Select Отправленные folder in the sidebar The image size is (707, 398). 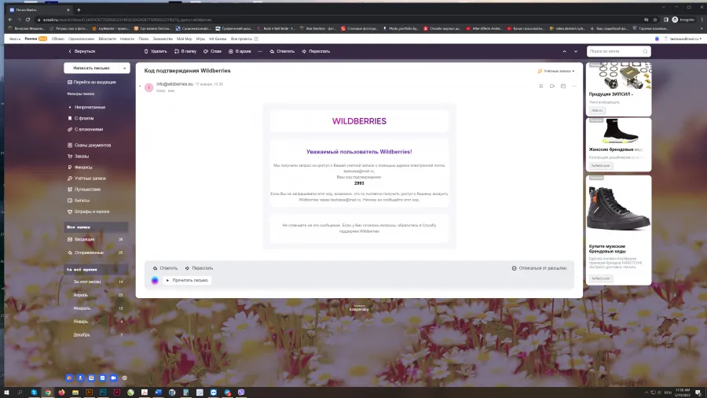[96, 252]
